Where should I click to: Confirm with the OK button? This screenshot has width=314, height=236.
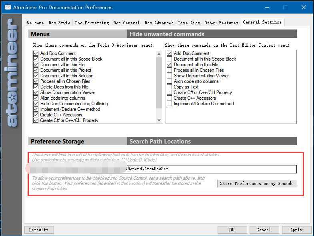point(232,230)
